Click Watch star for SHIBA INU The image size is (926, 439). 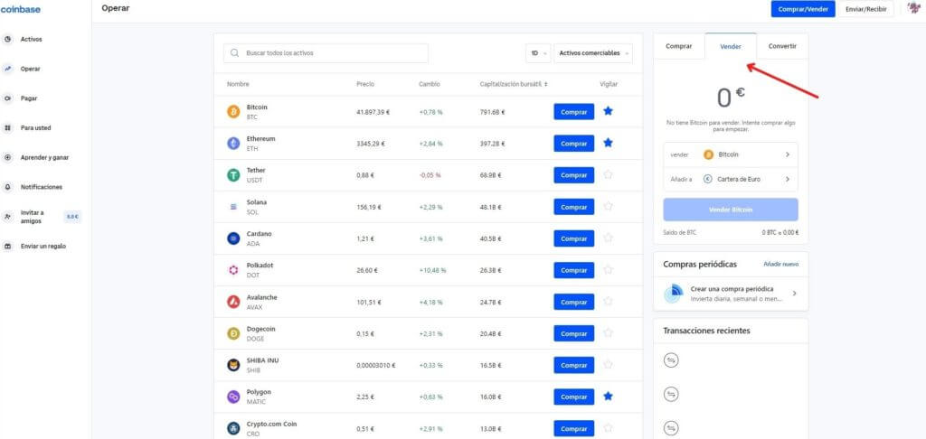coord(609,365)
